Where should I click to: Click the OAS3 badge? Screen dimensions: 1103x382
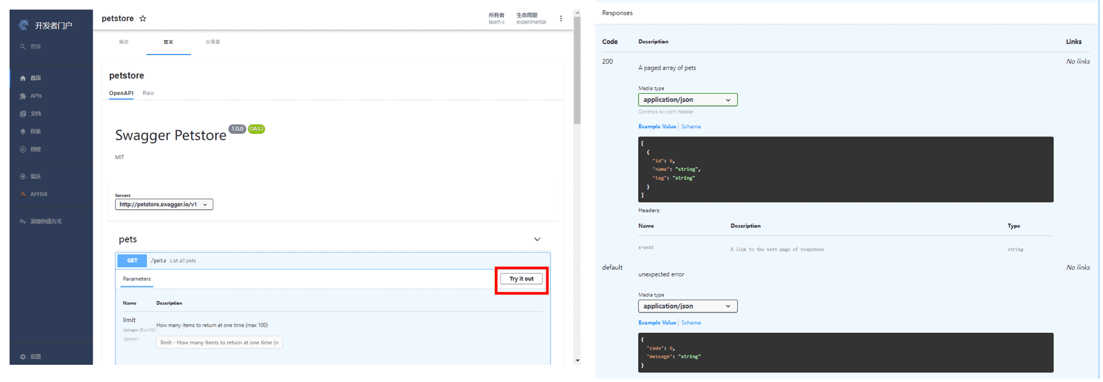(256, 129)
